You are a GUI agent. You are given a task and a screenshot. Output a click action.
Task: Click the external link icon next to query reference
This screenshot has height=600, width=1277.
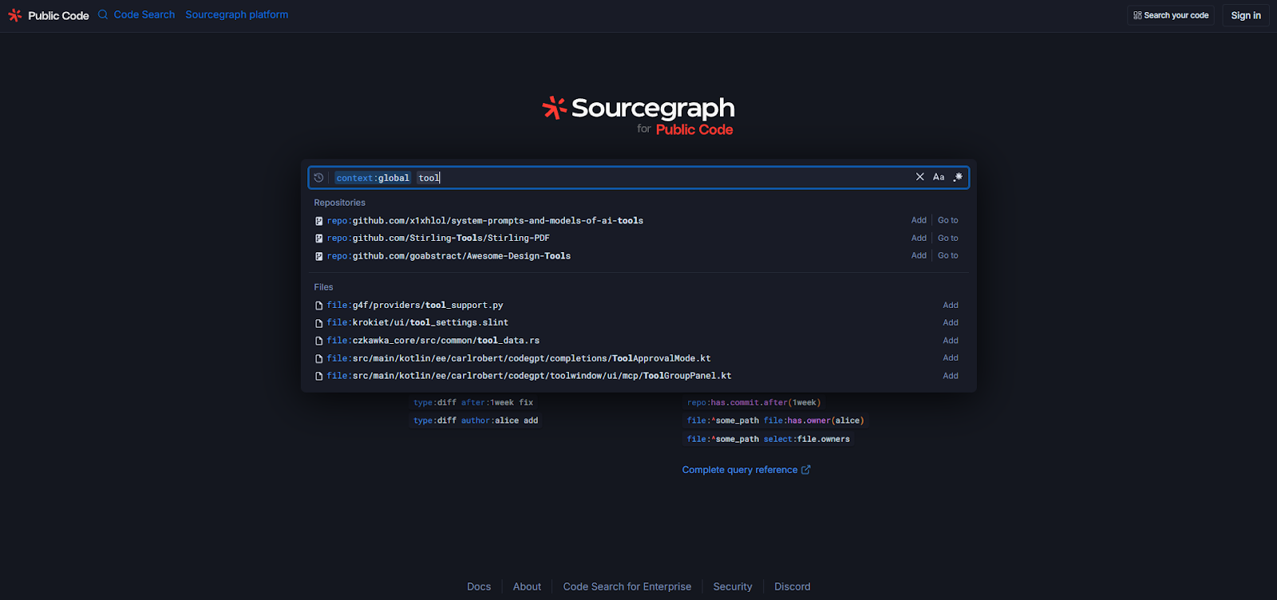pos(805,470)
